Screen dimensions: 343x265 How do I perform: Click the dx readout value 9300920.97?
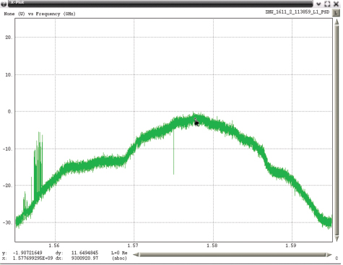click(x=84, y=258)
